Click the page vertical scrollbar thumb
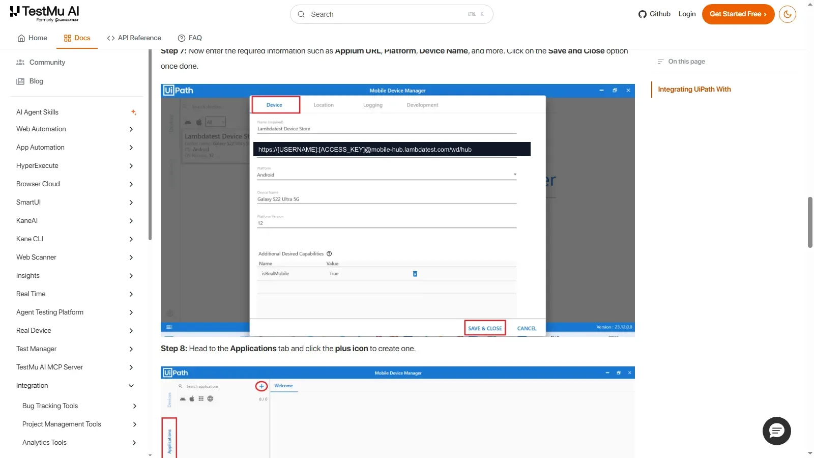The image size is (814, 458). [810, 222]
